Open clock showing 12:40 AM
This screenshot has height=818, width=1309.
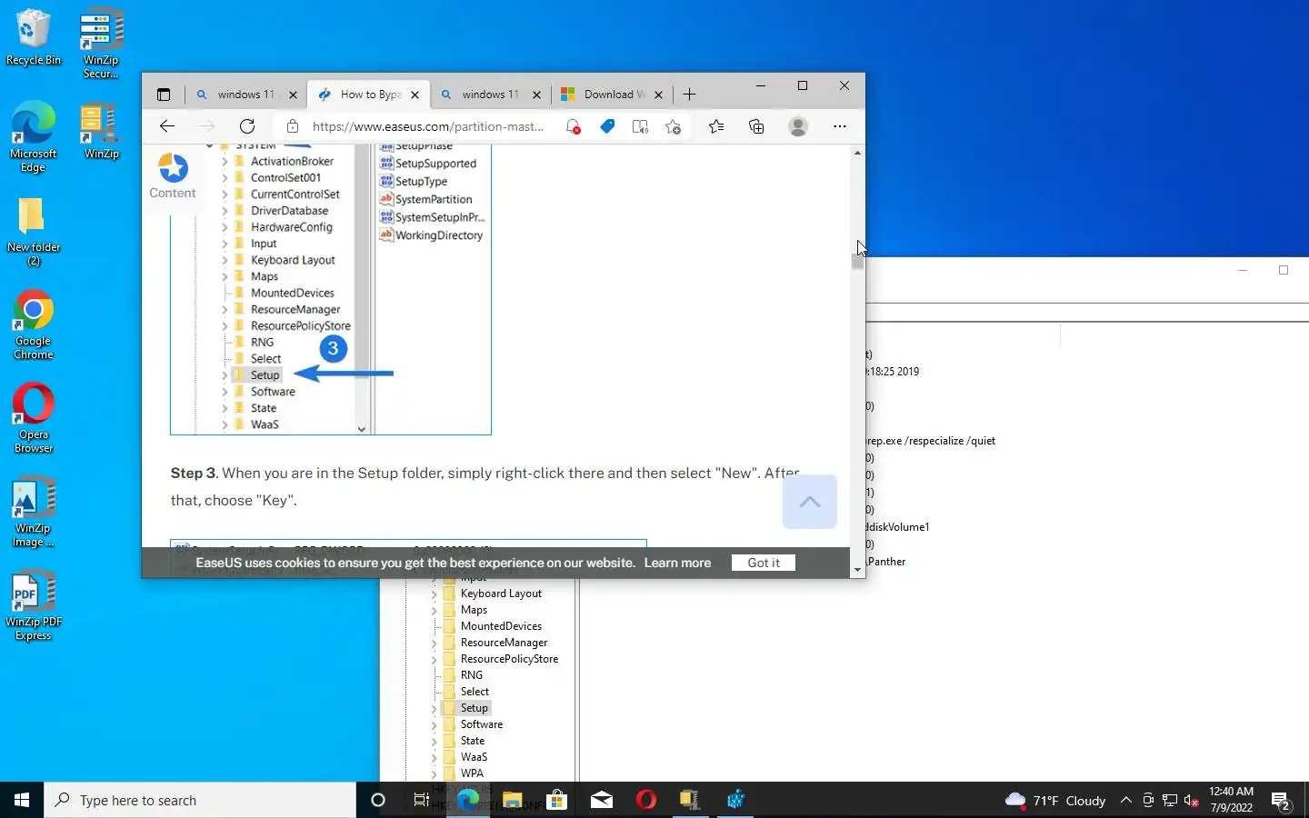click(1232, 800)
